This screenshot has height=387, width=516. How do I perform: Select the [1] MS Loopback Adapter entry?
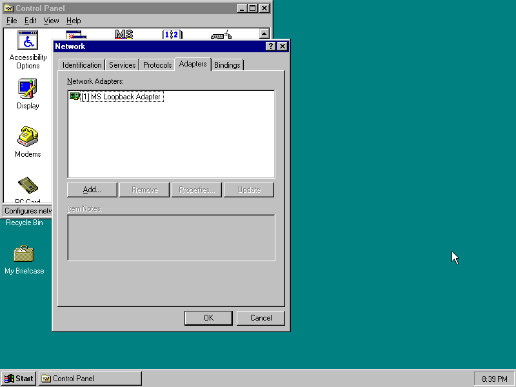122,97
